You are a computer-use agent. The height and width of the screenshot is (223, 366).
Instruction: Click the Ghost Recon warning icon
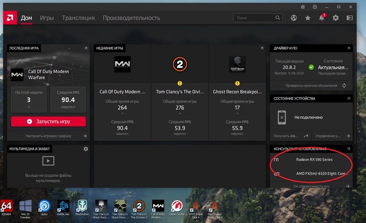tap(237, 83)
